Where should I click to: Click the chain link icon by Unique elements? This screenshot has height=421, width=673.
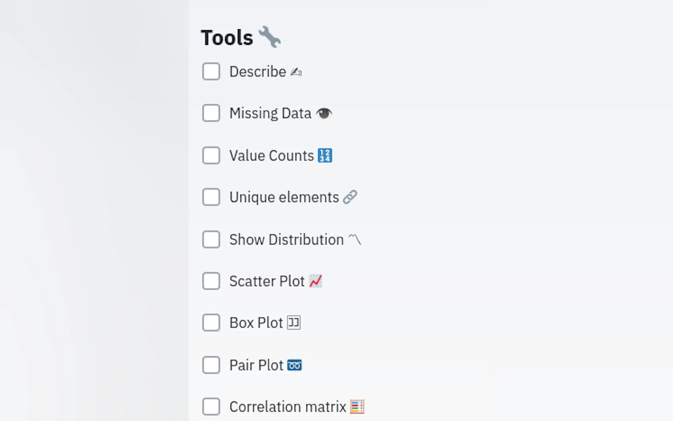(x=350, y=197)
